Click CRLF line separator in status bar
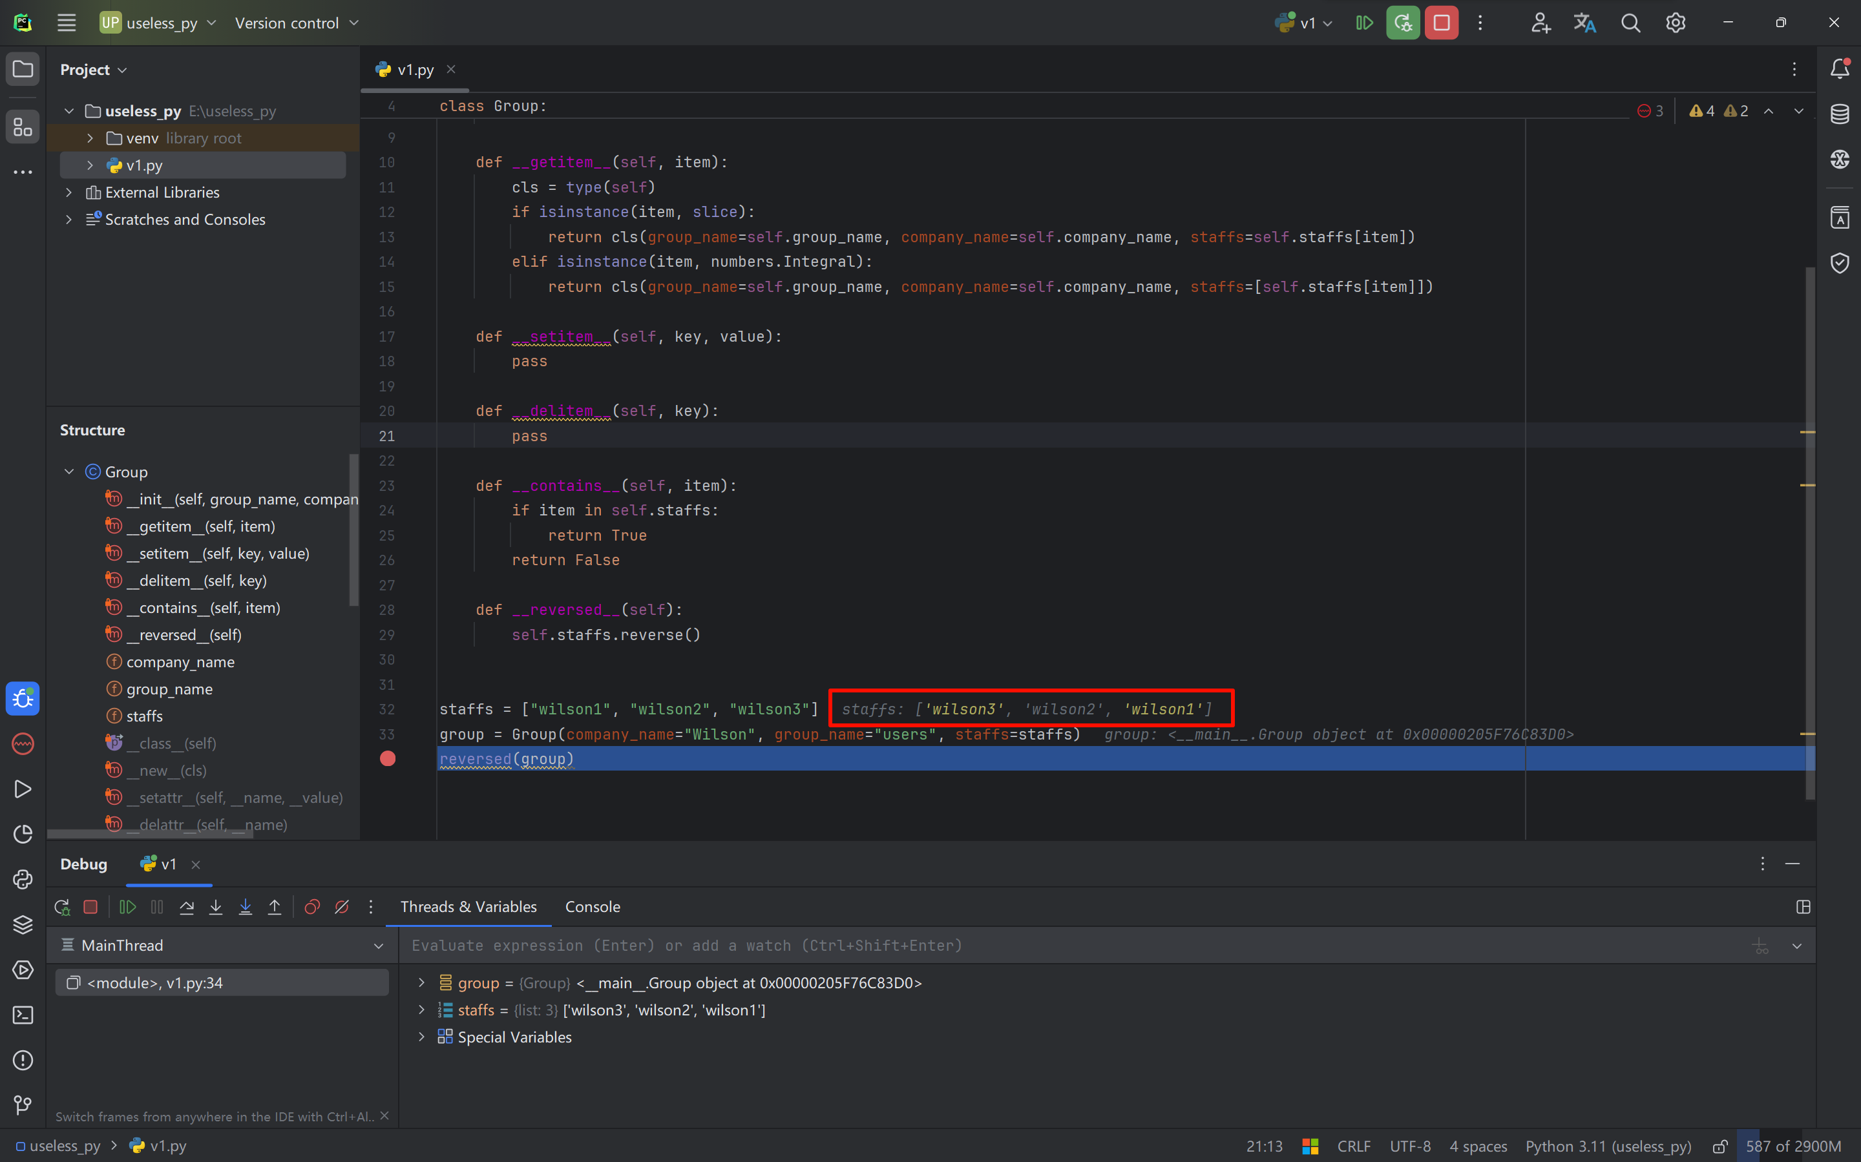 coord(1353,1146)
